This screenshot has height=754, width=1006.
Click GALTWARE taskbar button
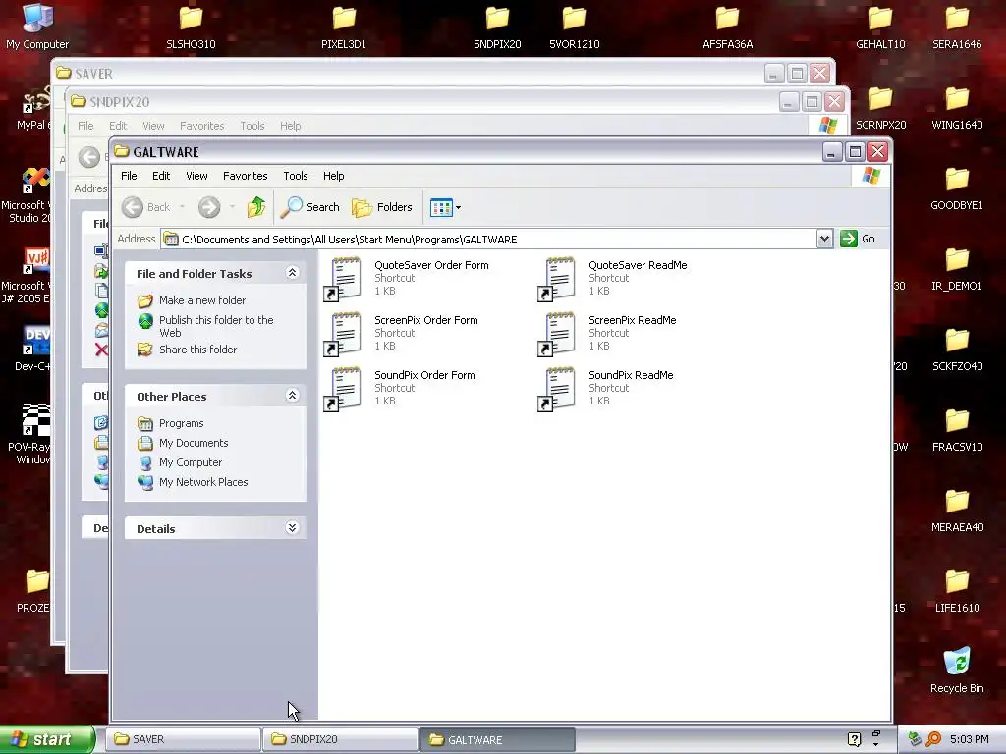pyautogui.click(x=497, y=739)
